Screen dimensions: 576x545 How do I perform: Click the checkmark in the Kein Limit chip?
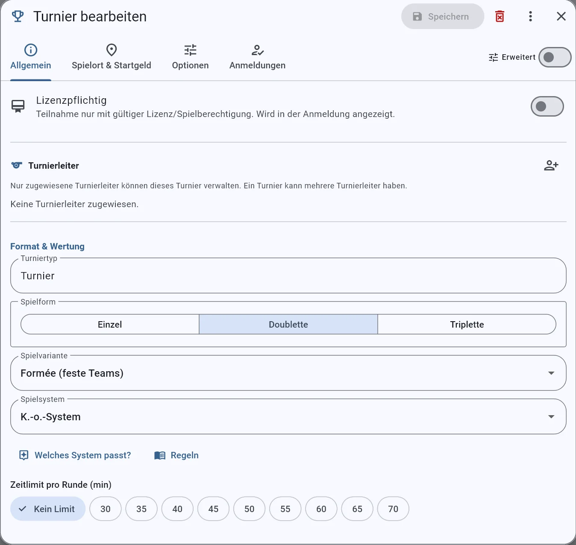23,509
